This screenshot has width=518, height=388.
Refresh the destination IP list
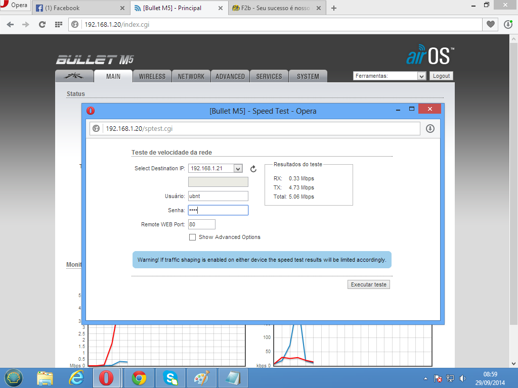pyautogui.click(x=253, y=169)
